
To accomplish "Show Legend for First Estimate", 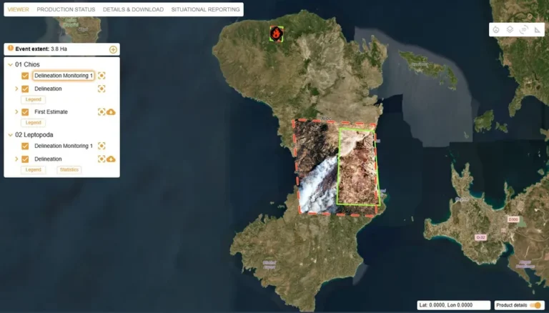I will 34,122.
